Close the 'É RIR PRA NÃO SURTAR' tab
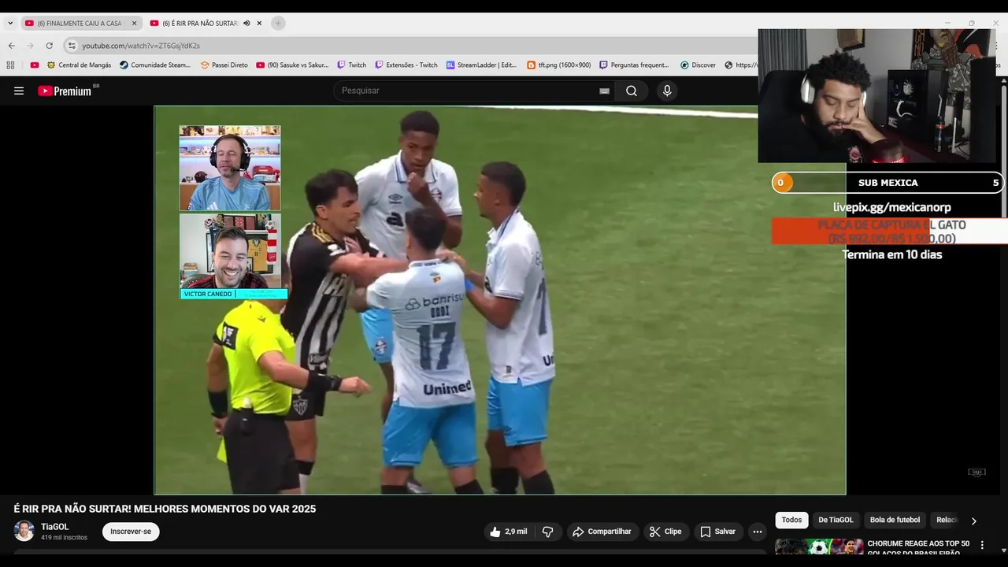The width and height of the screenshot is (1008, 567). 259,24
